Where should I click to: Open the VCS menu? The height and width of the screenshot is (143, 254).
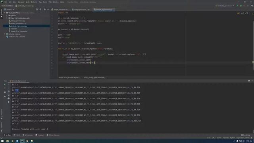coord(50,2)
